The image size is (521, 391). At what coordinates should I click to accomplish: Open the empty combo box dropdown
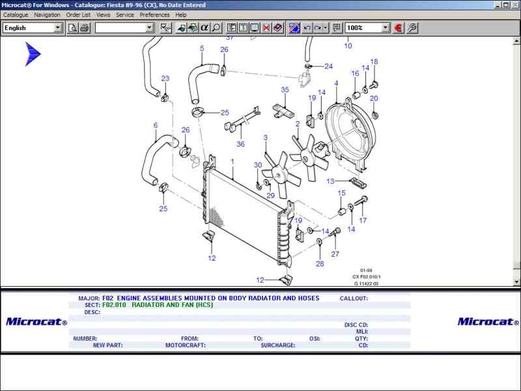click(x=150, y=28)
